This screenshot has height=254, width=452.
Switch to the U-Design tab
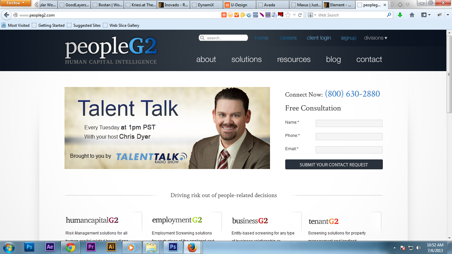(240, 5)
